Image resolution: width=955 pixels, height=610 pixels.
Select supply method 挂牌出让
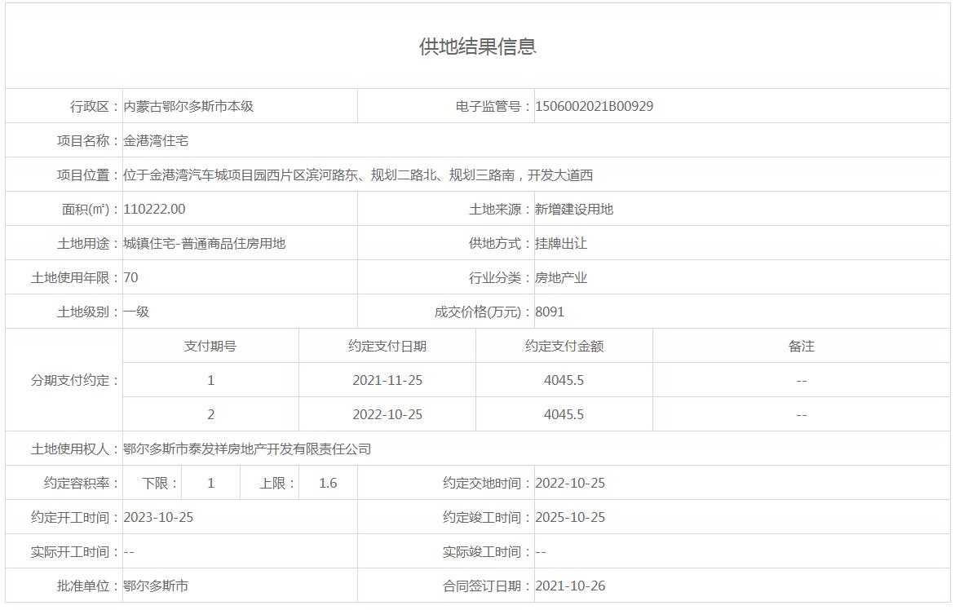pos(561,244)
